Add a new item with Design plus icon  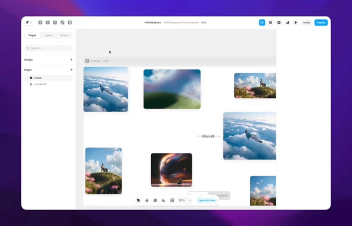coord(71,60)
